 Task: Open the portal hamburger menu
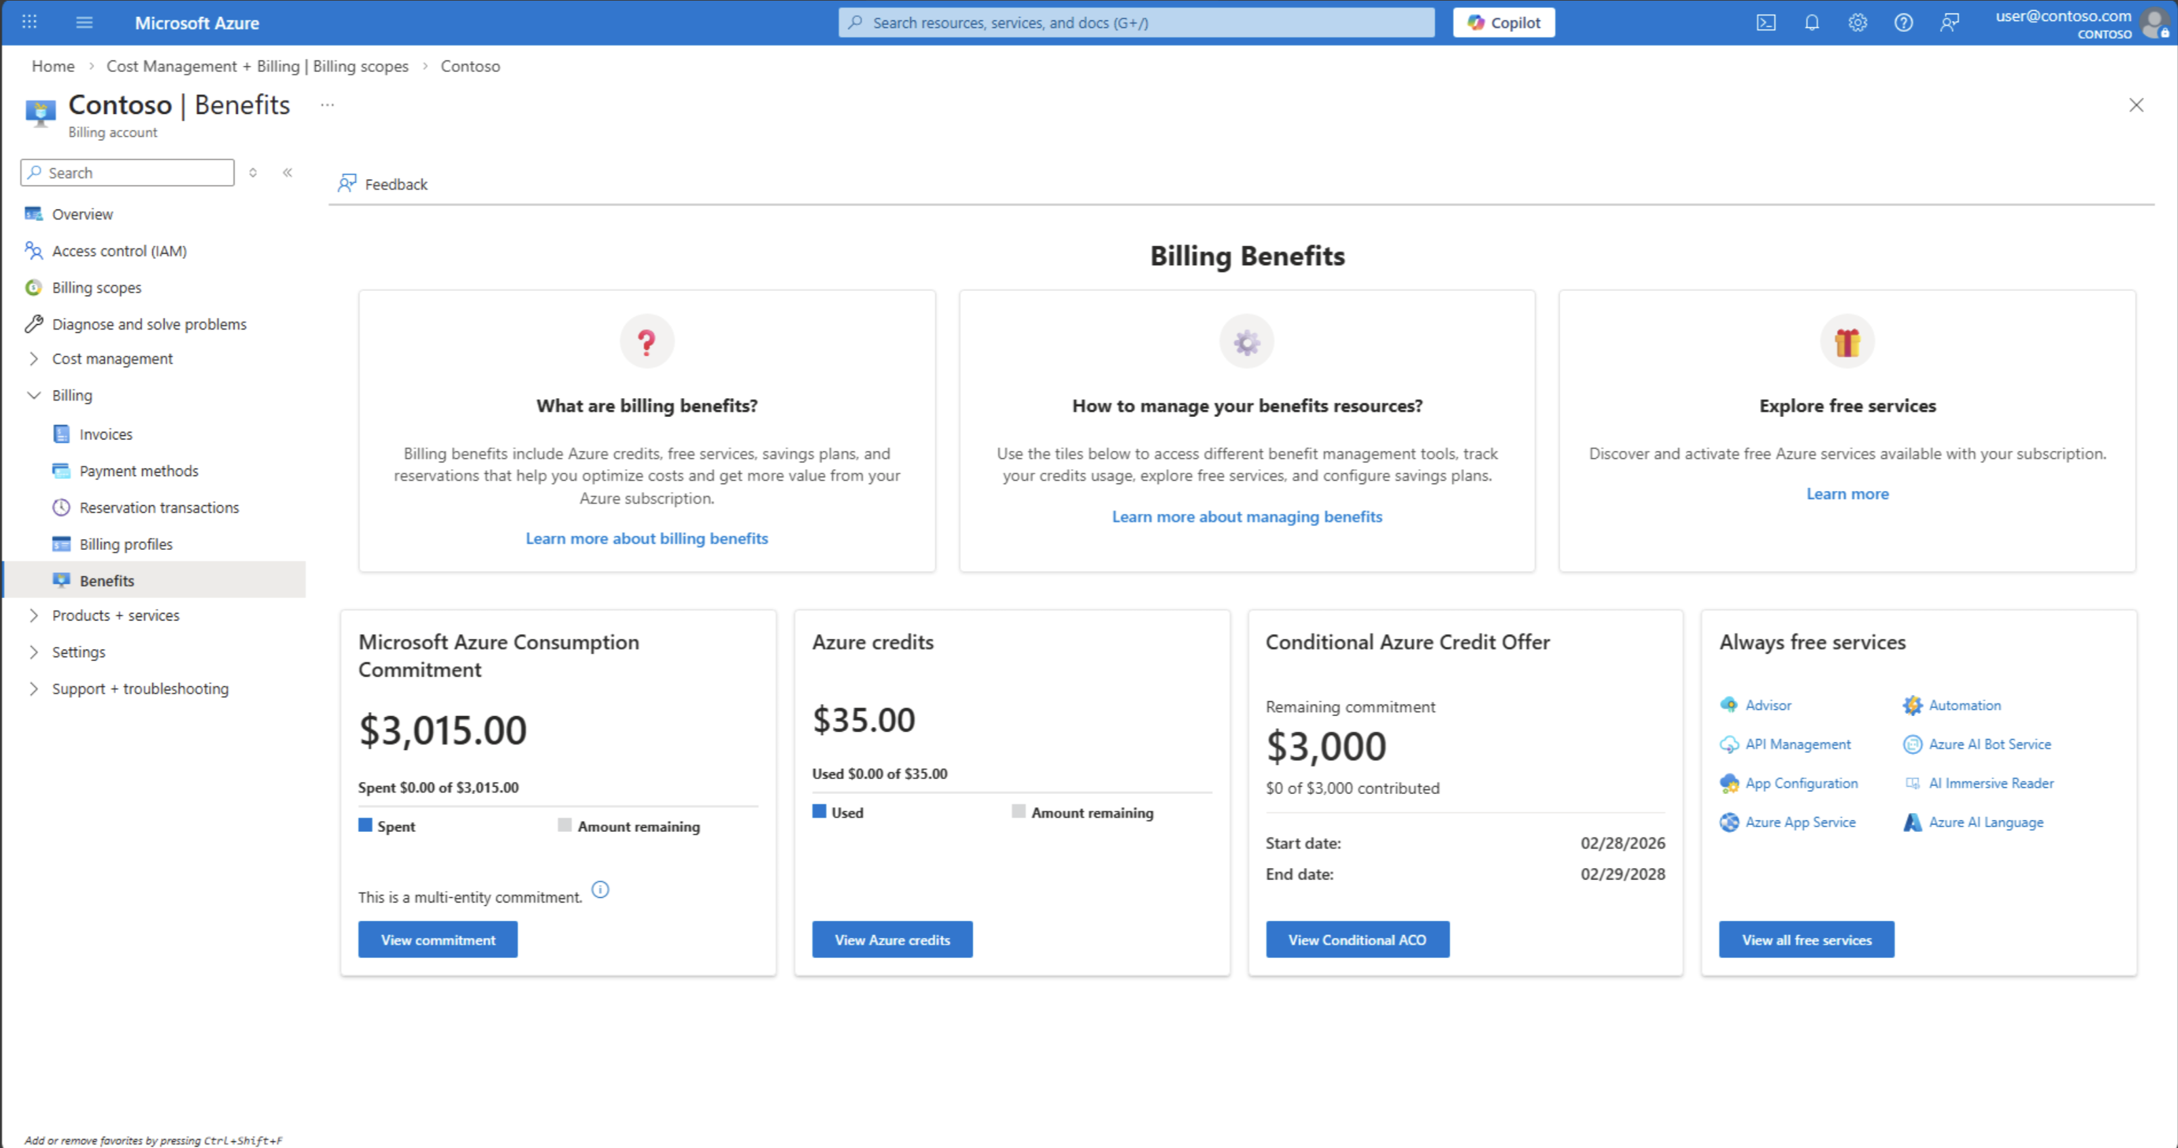point(83,23)
